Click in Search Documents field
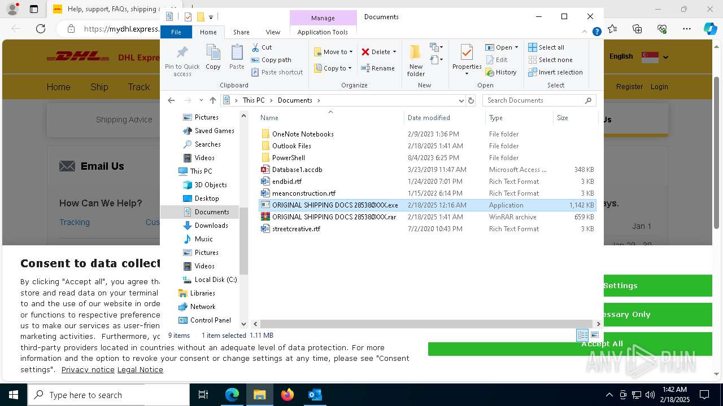 click(539, 100)
